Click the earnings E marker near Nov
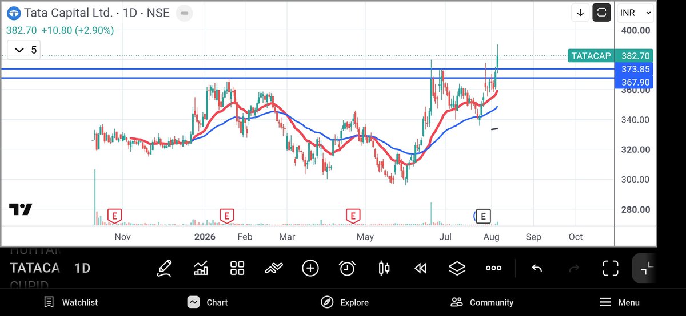686x316 pixels. coord(115,216)
